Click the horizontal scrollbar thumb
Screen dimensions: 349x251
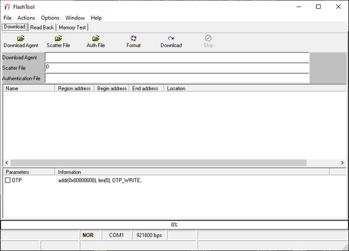pyautogui.click(x=159, y=163)
